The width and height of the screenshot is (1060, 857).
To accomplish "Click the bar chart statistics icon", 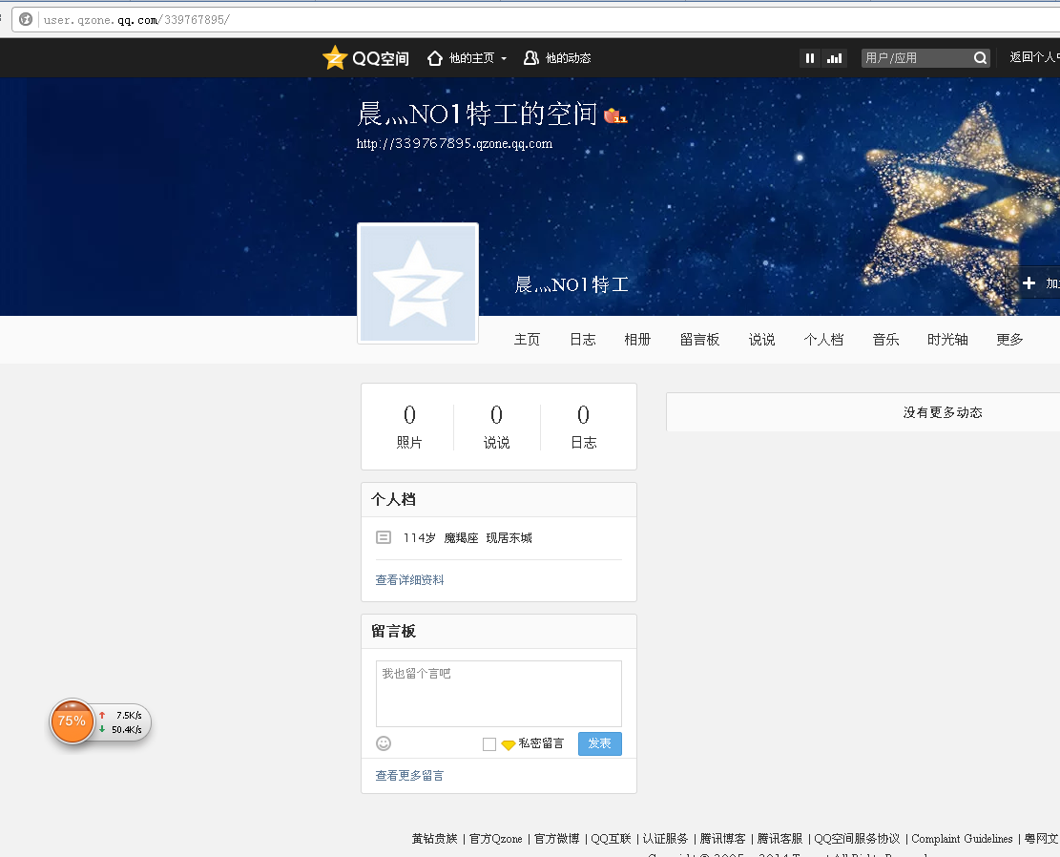I will point(834,57).
